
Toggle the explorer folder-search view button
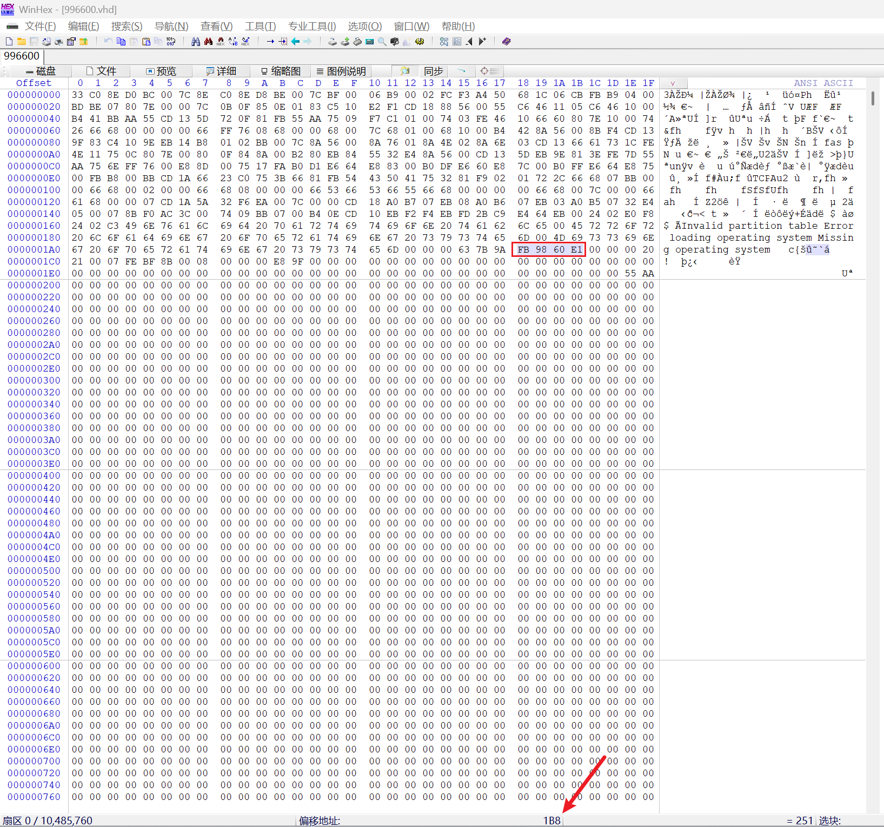pyautogui.click(x=405, y=71)
